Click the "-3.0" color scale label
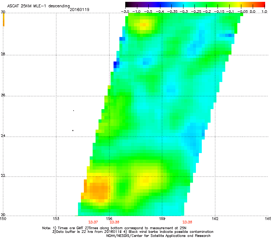This screenshot has width=271, height=238. 125,12
